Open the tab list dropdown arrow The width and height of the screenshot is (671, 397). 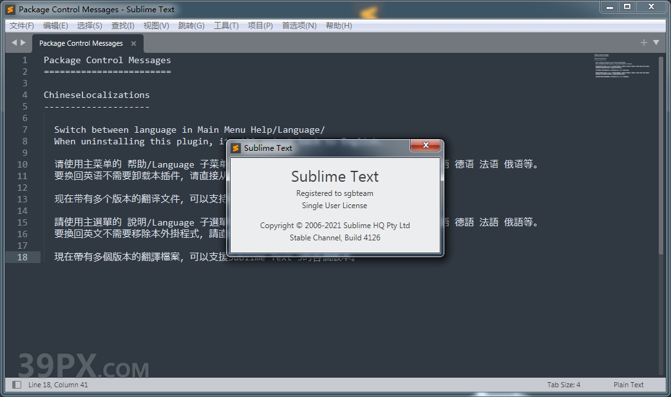coord(656,43)
